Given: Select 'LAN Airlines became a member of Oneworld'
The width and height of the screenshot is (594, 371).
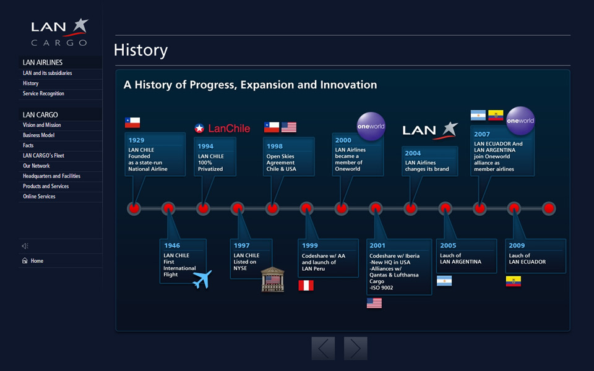Looking at the screenshot, I should coord(350,160).
